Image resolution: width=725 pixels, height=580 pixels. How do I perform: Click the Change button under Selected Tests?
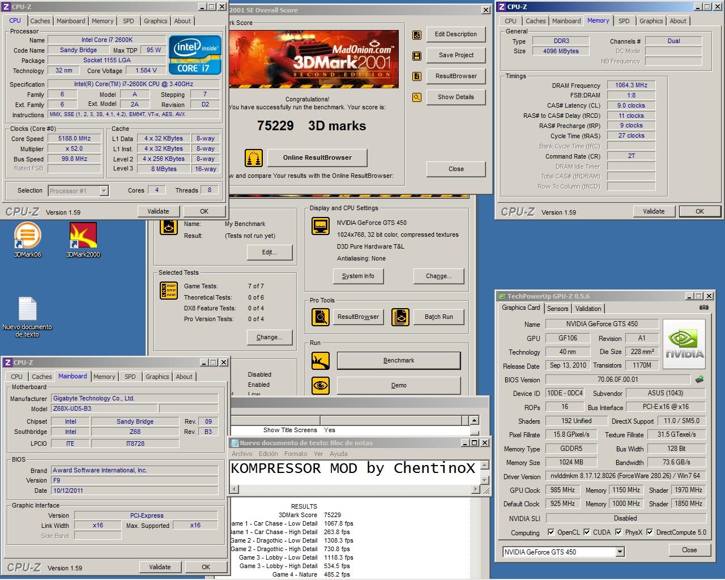pyautogui.click(x=269, y=337)
